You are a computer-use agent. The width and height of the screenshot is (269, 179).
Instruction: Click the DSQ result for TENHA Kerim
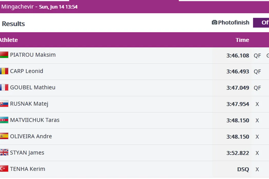(x=243, y=169)
